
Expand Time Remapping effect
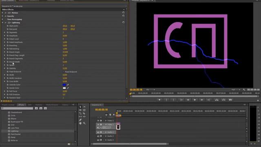pyautogui.click(x=2, y=19)
